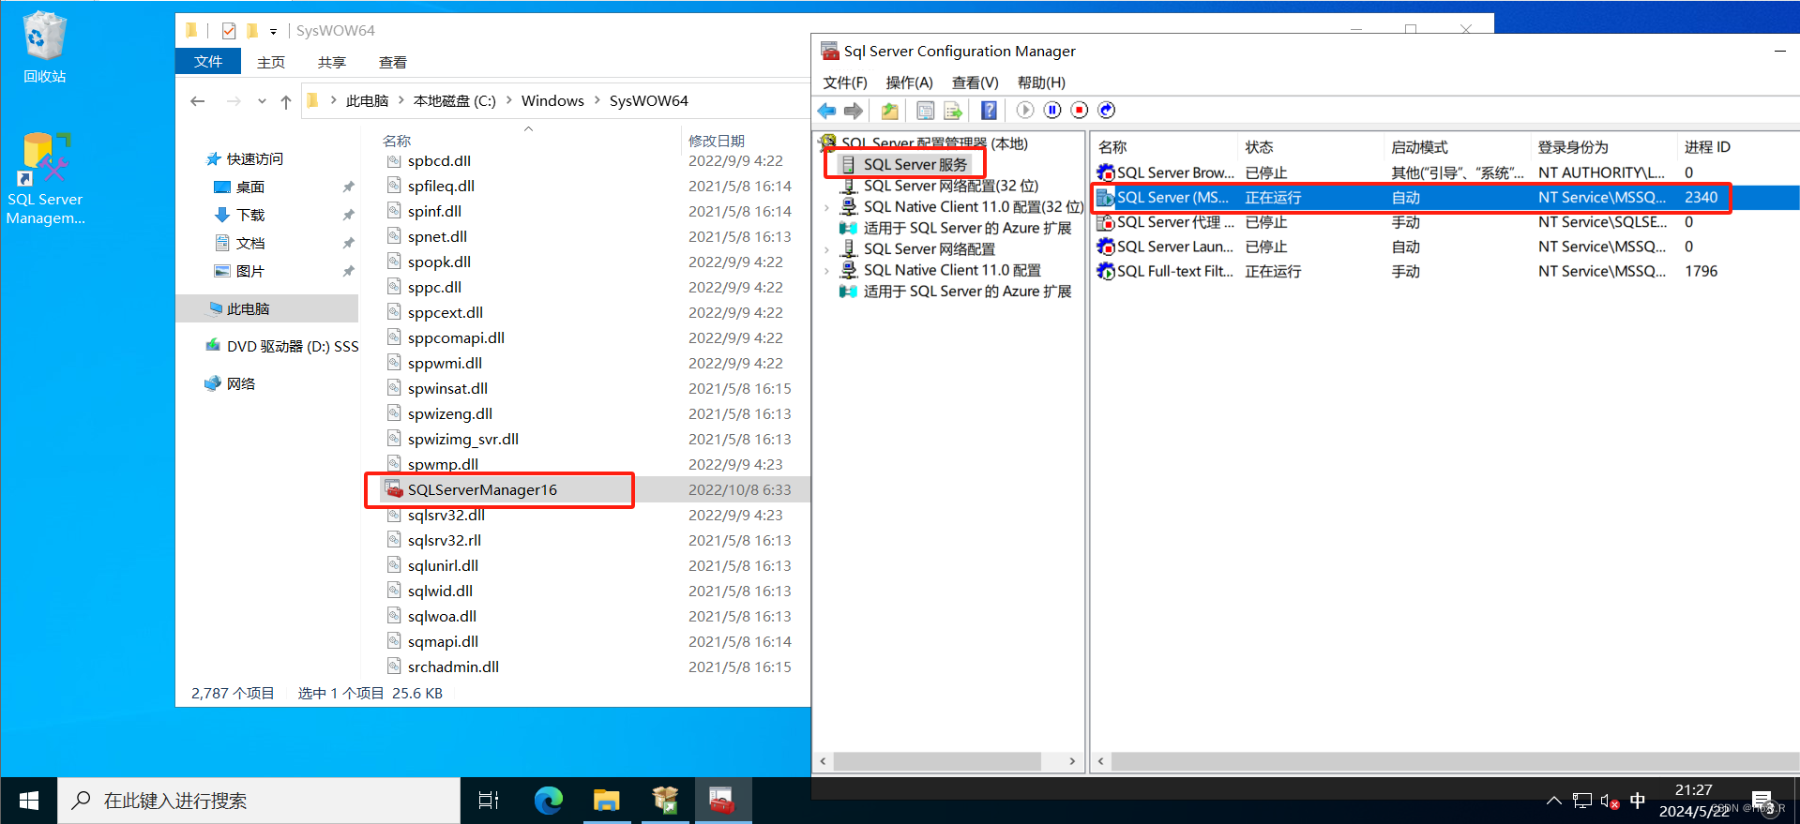Image resolution: width=1800 pixels, height=824 pixels.
Task: Click Windows breadcrumb in address bar
Action: tap(552, 100)
